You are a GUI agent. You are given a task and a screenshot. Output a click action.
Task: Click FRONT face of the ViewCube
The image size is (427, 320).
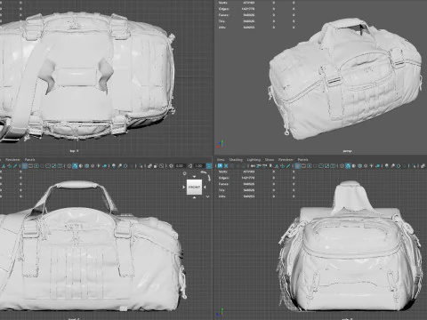point(194,187)
